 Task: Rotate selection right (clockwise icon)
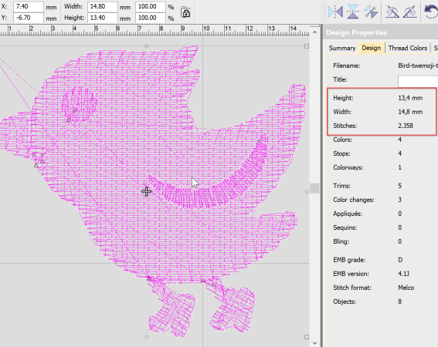click(x=410, y=12)
